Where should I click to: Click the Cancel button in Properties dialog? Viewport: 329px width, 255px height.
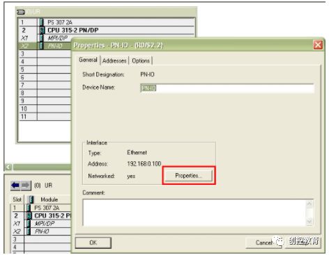pyautogui.click(x=263, y=242)
